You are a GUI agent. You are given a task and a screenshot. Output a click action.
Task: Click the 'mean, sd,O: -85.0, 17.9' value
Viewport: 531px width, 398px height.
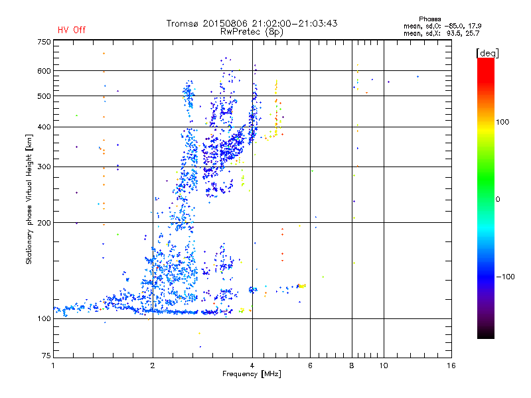tap(442, 26)
